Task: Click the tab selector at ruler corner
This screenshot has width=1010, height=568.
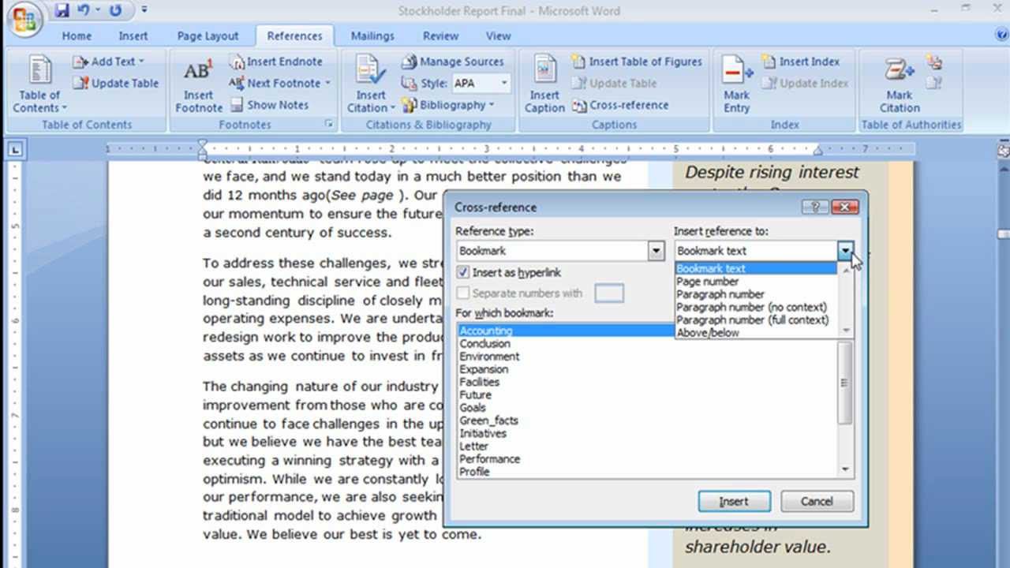Action: coord(16,149)
